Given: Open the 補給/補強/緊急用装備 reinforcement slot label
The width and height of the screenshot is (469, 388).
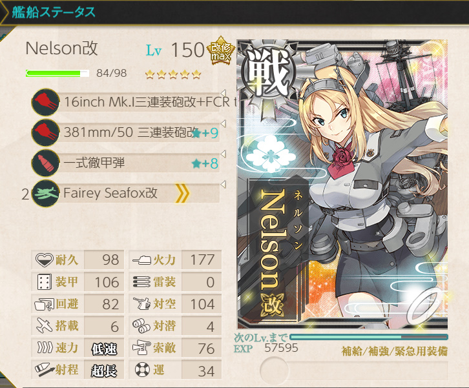Looking at the screenshot, I should [394, 351].
